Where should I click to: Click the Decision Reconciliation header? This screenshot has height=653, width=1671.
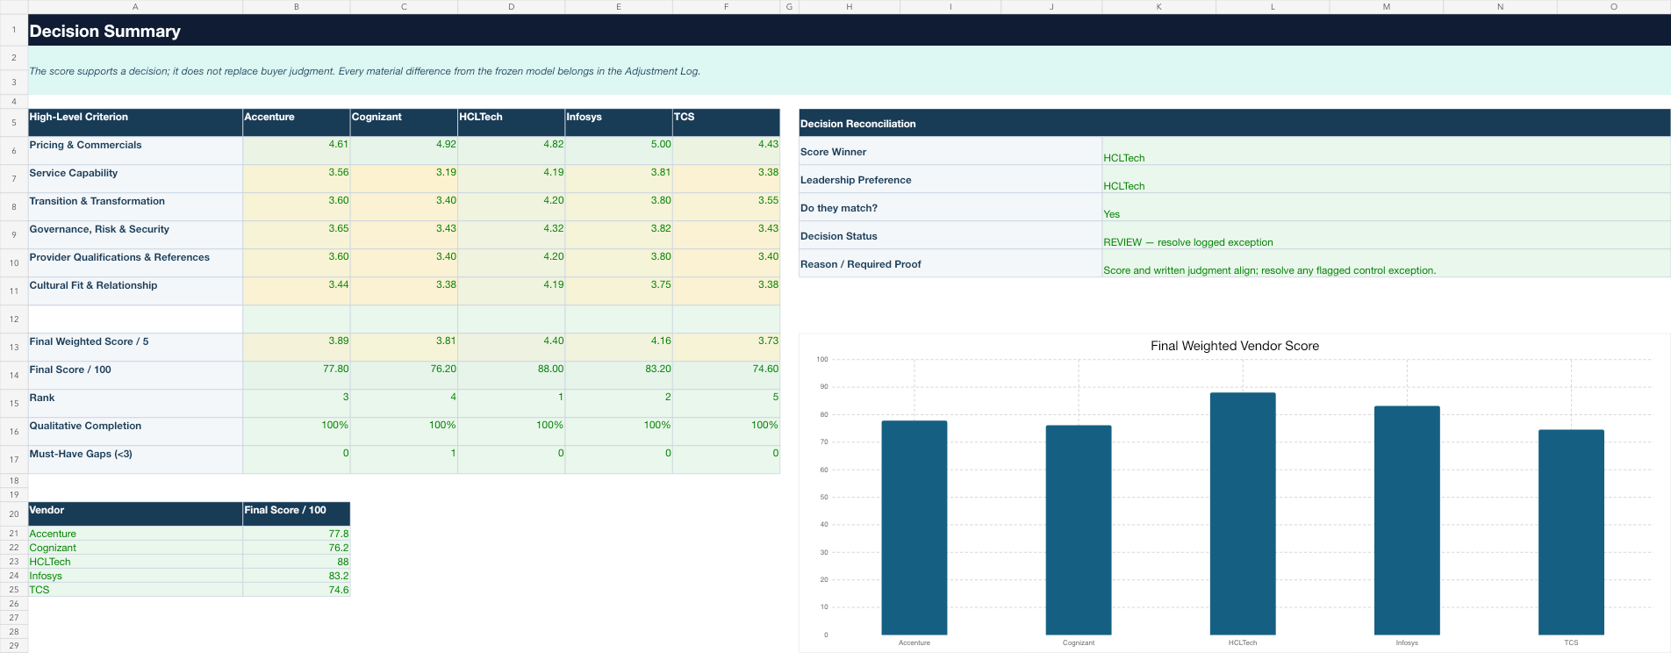1234,123
